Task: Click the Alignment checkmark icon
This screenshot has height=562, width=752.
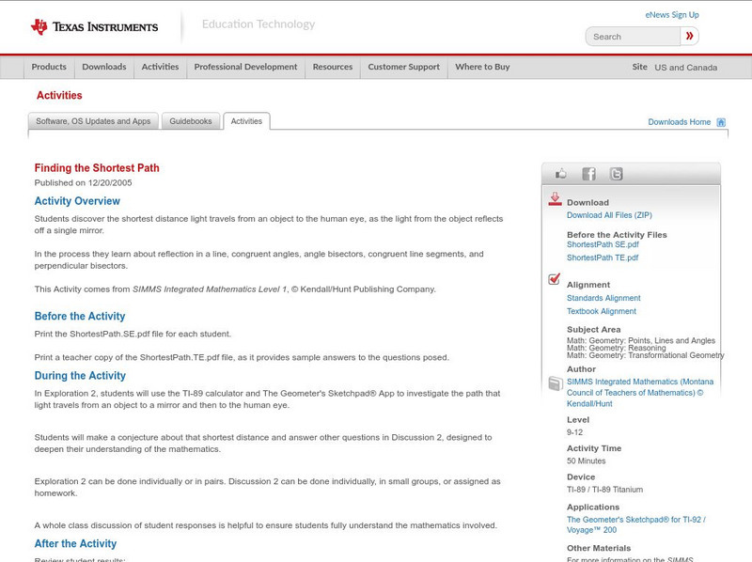Action: [554, 278]
